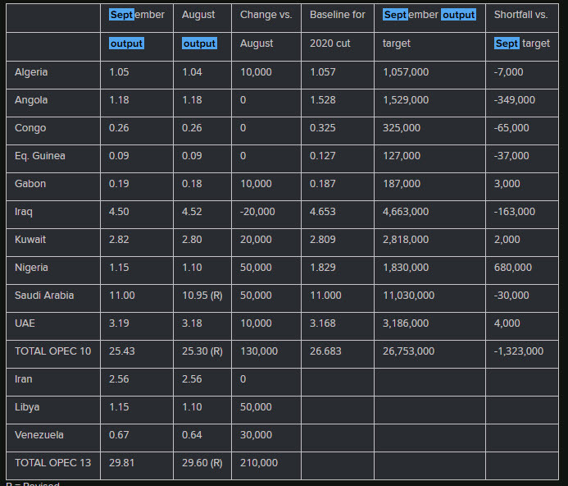Select Kuwait's change value "20,000"
The width and height of the screenshot is (568, 486).
tap(256, 240)
